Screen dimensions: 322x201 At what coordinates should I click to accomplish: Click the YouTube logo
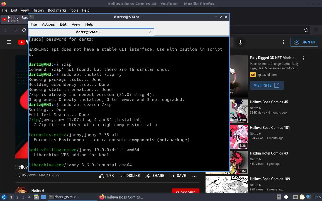coord(23,42)
